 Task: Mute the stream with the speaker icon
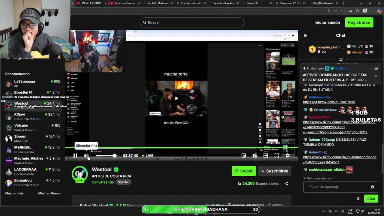[86, 155]
